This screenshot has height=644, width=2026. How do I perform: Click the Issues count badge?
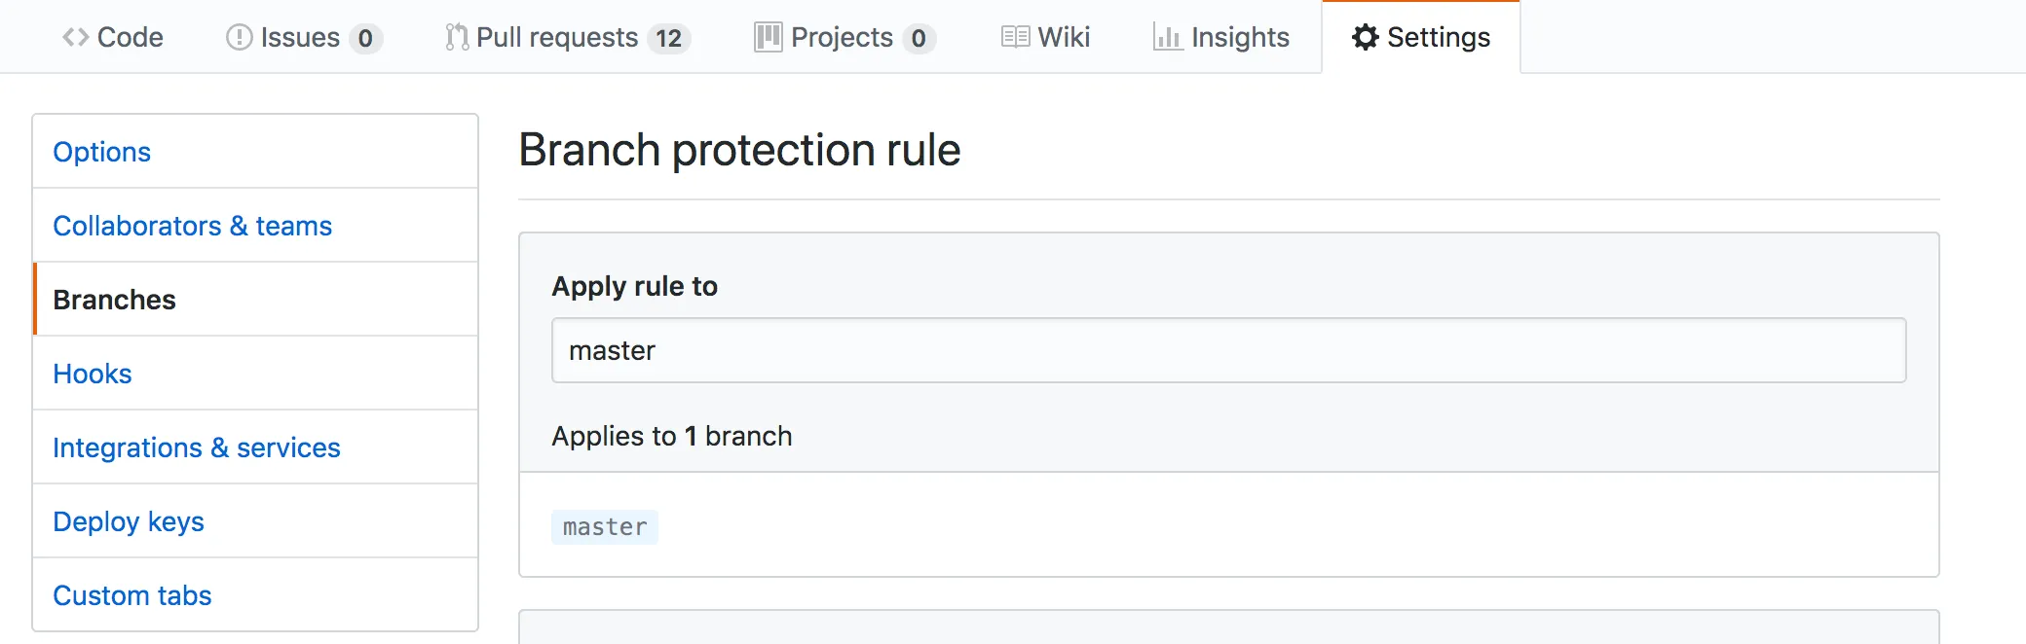point(365,39)
